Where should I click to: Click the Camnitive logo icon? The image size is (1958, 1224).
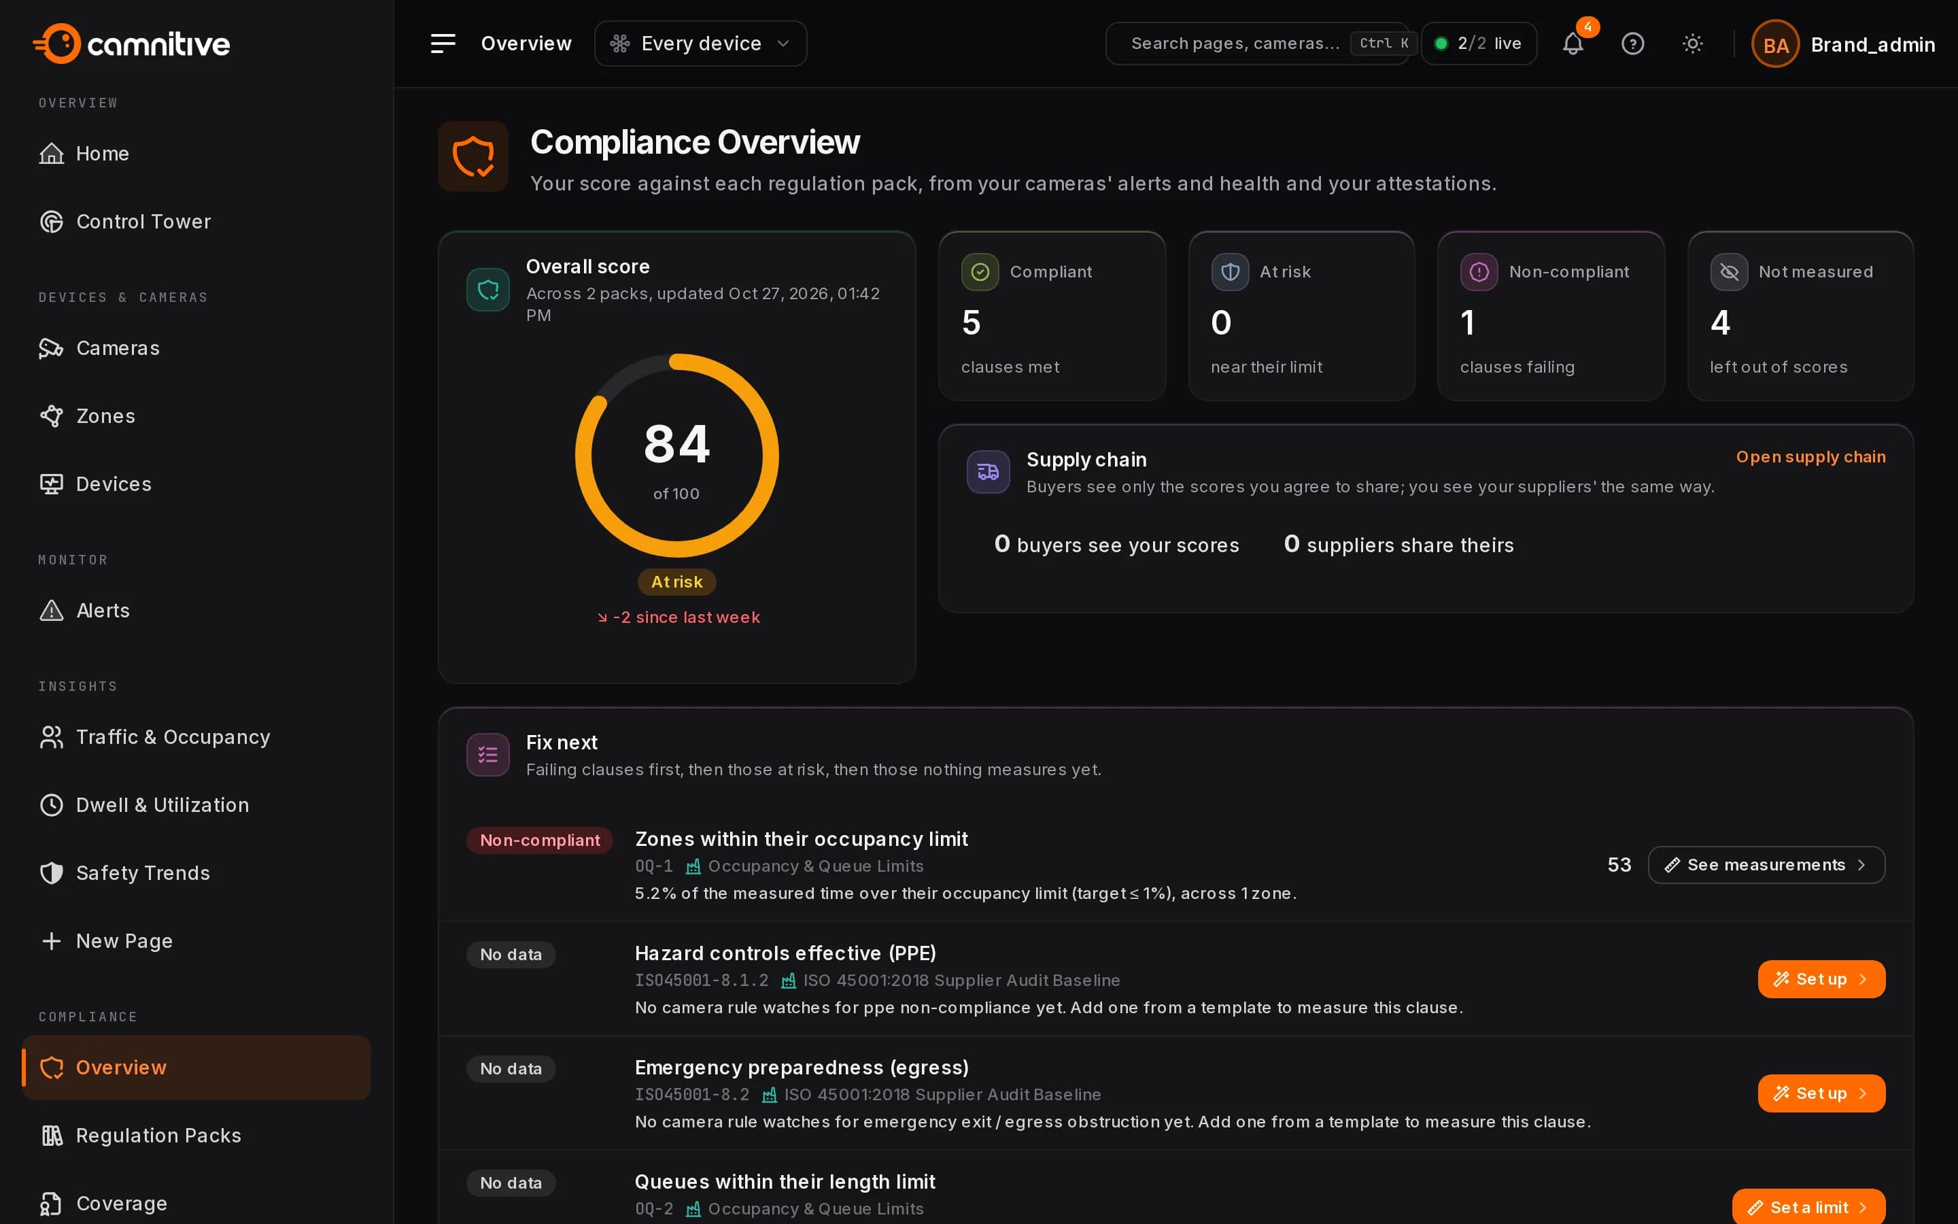click(58, 44)
